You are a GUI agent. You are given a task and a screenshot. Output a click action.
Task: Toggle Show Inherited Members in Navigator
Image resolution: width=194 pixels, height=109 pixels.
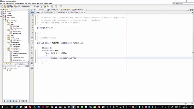pyautogui.click(x=4, y=101)
